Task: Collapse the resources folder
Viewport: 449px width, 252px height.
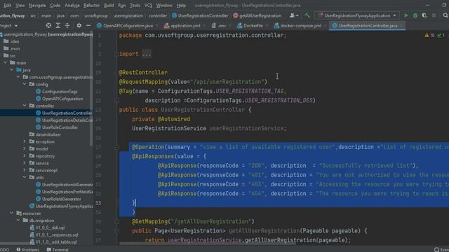Action: 12,213
